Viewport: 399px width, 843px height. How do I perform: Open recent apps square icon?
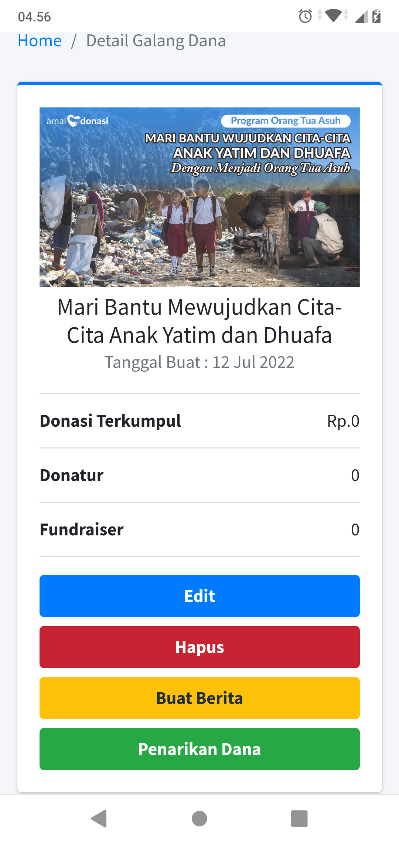pyautogui.click(x=299, y=818)
